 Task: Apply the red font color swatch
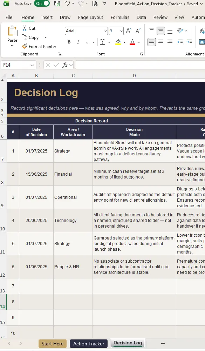pyautogui.click(x=132, y=42)
